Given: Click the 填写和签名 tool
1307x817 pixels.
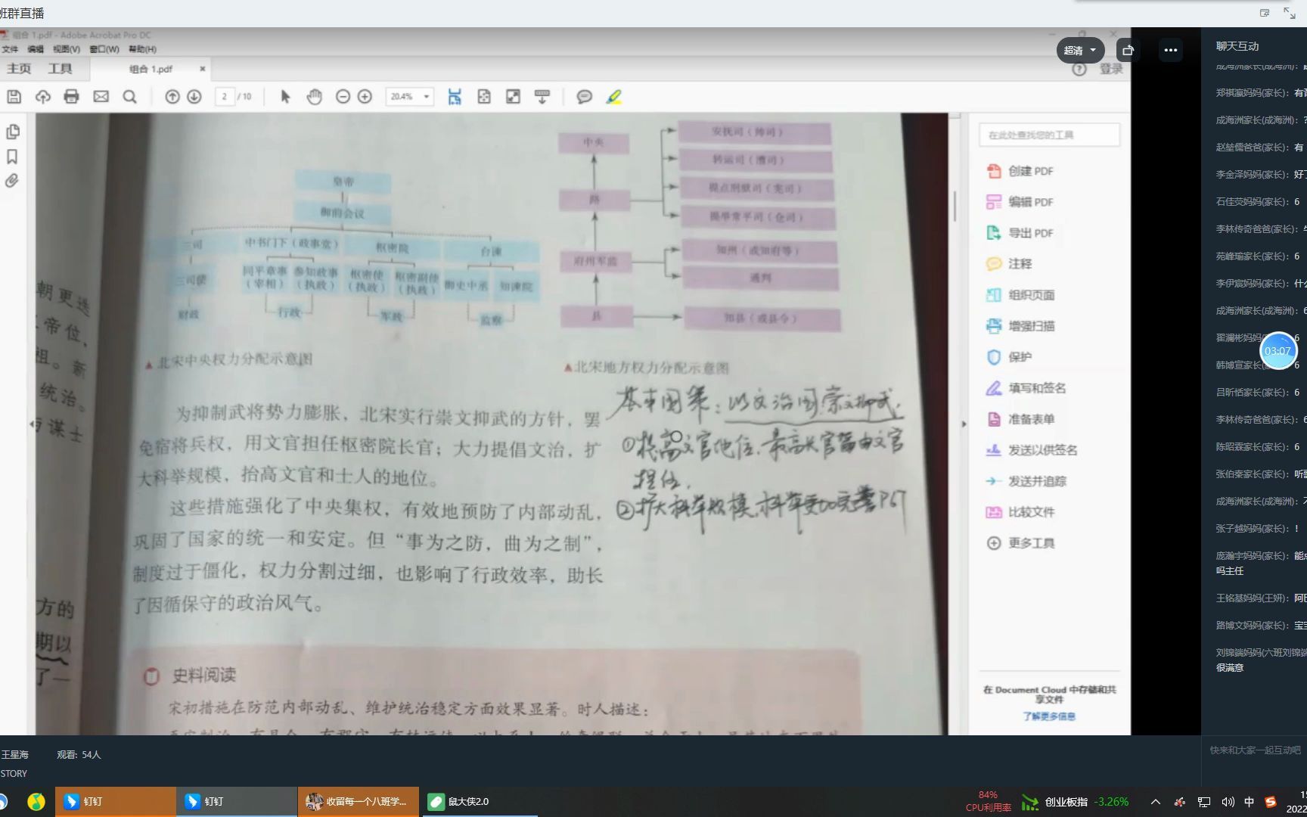Looking at the screenshot, I should point(1026,388).
